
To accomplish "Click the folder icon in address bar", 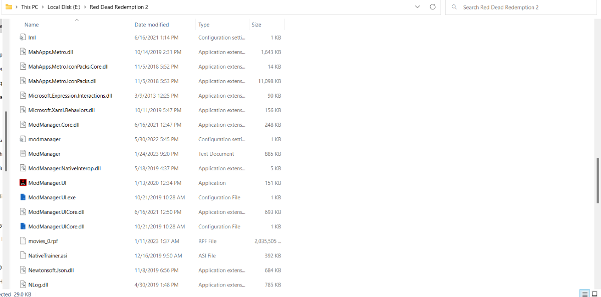I will click(x=9, y=7).
